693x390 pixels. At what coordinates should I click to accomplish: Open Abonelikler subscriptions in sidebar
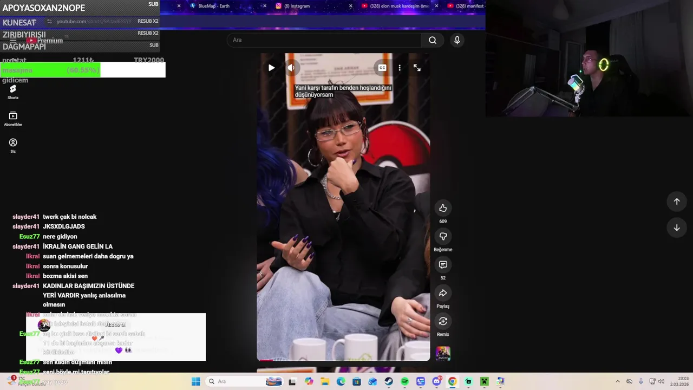coord(13,119)
